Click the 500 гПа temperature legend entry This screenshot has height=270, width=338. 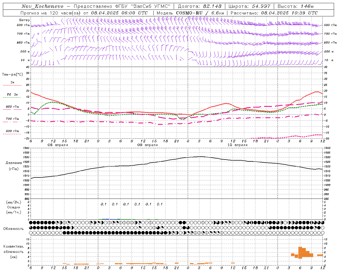click(x=12, y=131)
